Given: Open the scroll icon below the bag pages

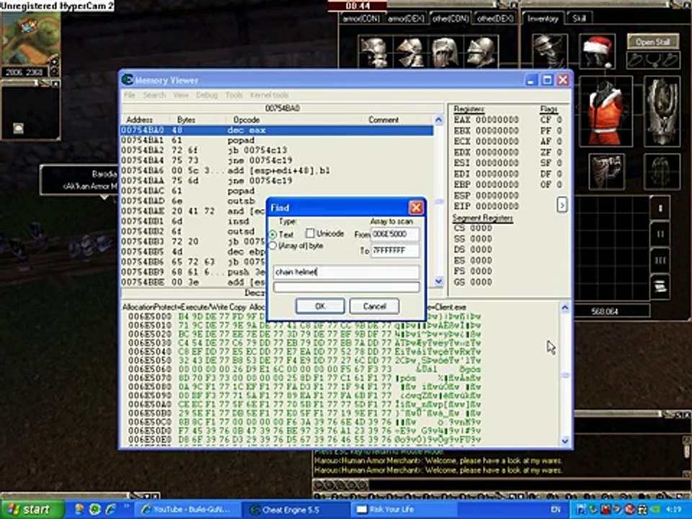Looking at the screenshot, I should click(660, 286).
